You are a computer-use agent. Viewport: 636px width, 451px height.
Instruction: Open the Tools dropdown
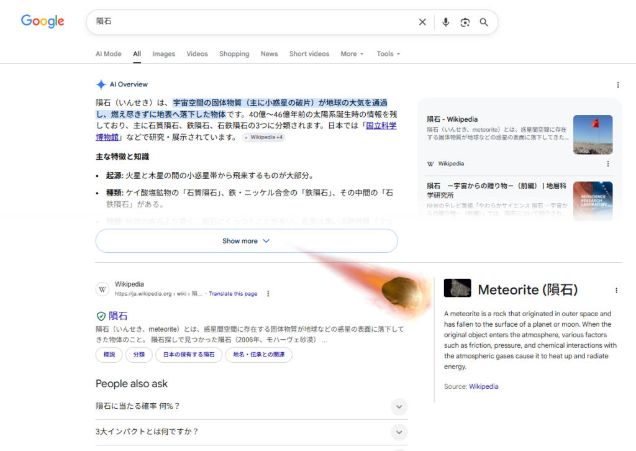pos(388,53)
